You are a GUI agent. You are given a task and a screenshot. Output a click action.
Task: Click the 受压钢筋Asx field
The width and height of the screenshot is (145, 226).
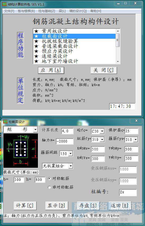pyautogui.click(x=128, y=170)
